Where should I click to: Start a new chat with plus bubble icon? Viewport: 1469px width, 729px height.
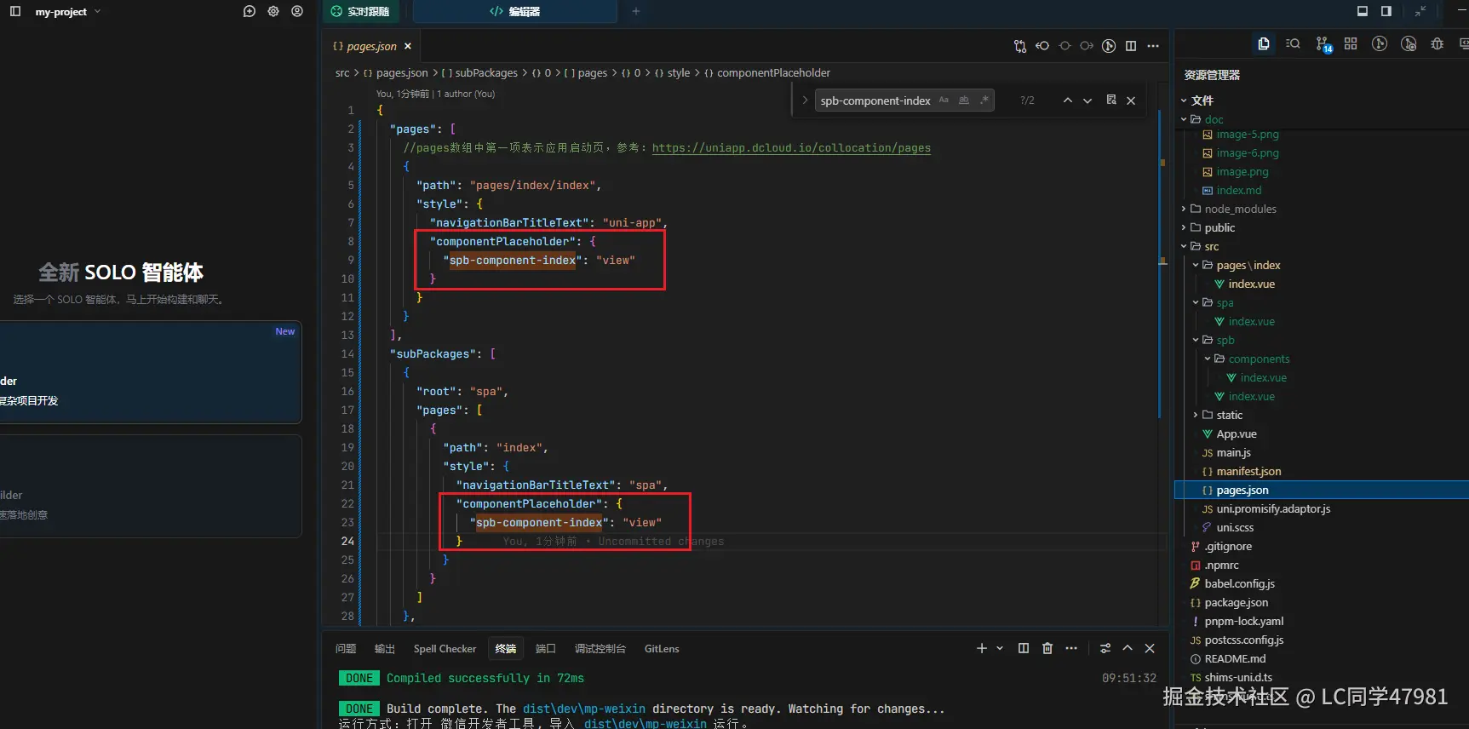(x=250, y=12)
